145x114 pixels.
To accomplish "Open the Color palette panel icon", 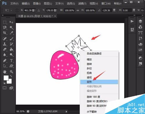I will (140, 44).
